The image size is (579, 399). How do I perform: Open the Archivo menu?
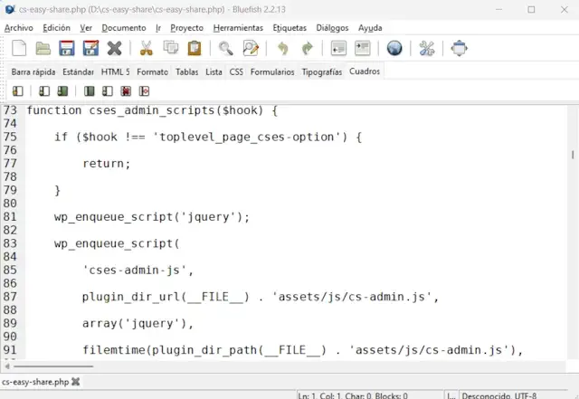(x=18, y=28)
